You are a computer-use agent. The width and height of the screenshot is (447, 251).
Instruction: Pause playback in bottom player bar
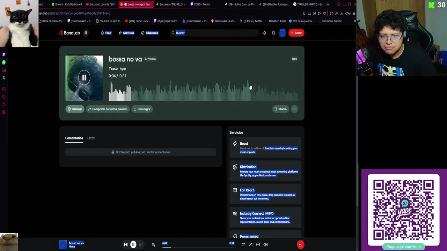133,244
